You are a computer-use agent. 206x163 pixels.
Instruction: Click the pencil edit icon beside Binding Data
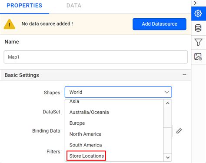tap(179, 131)
